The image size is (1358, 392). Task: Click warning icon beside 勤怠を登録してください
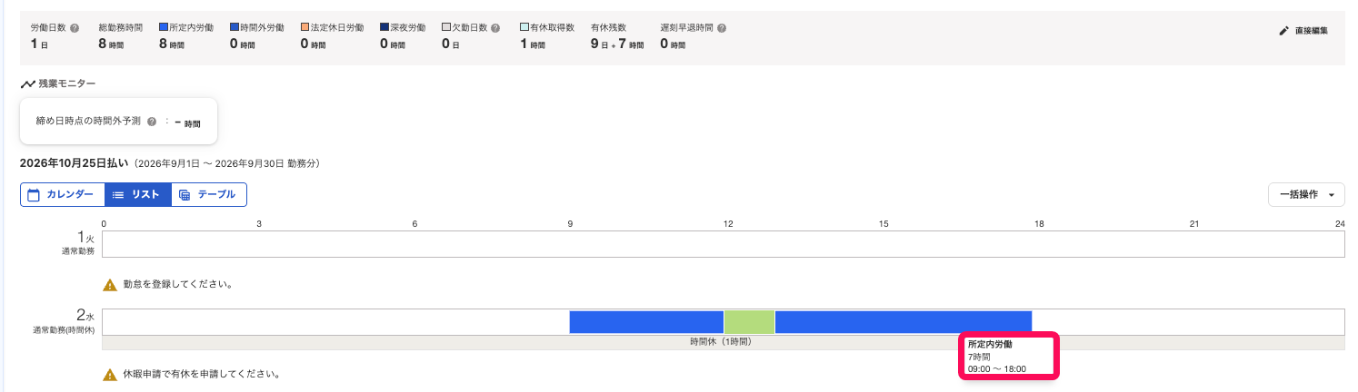pyautogui.click(x=110, y=285)
